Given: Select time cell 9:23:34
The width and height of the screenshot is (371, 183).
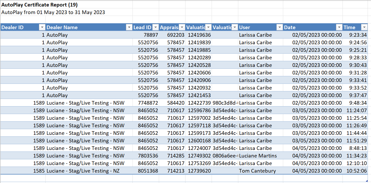Looking at the screenshot, I should (355, 35).
